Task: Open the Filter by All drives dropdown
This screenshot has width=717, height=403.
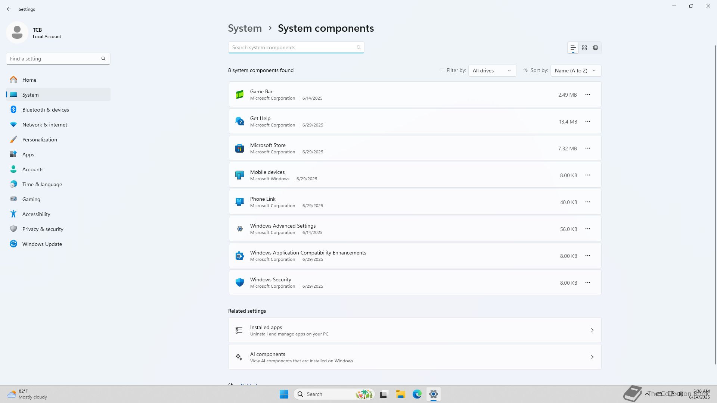Action: pyautogui.click(x=492, y=71)
